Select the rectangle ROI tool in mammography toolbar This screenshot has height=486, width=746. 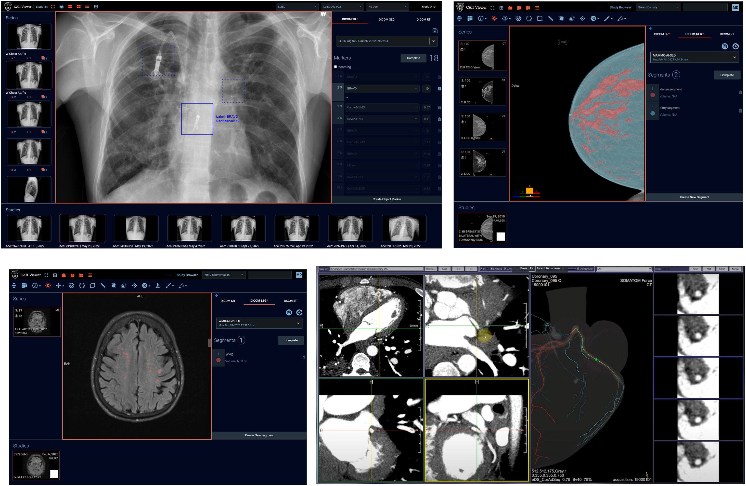tap(539, 19)
